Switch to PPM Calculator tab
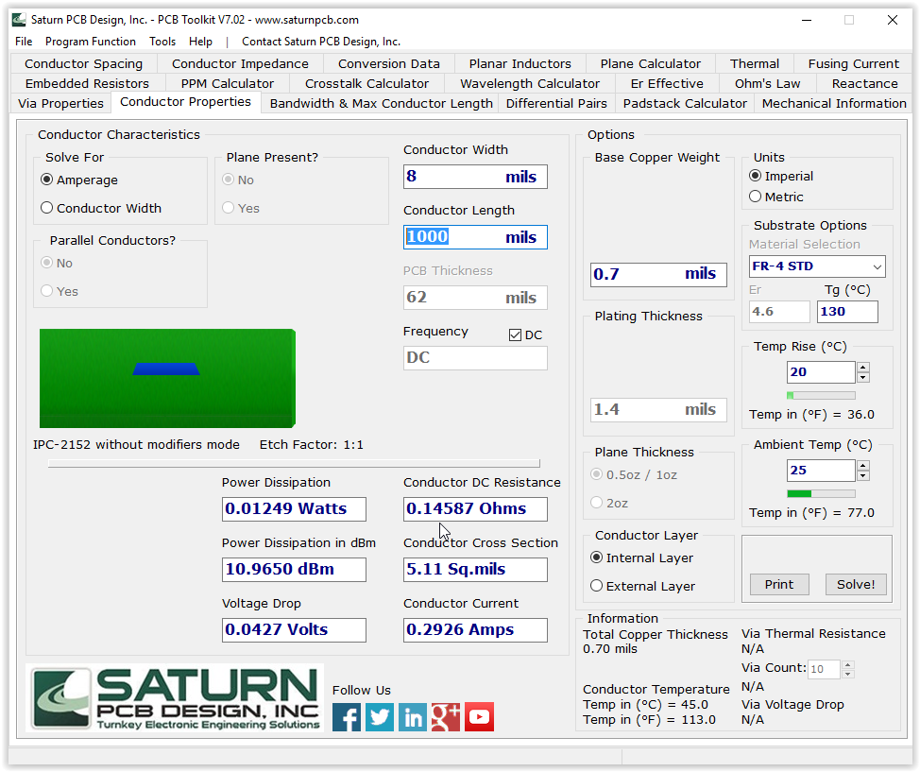920x772 pixels. (227, 83)
